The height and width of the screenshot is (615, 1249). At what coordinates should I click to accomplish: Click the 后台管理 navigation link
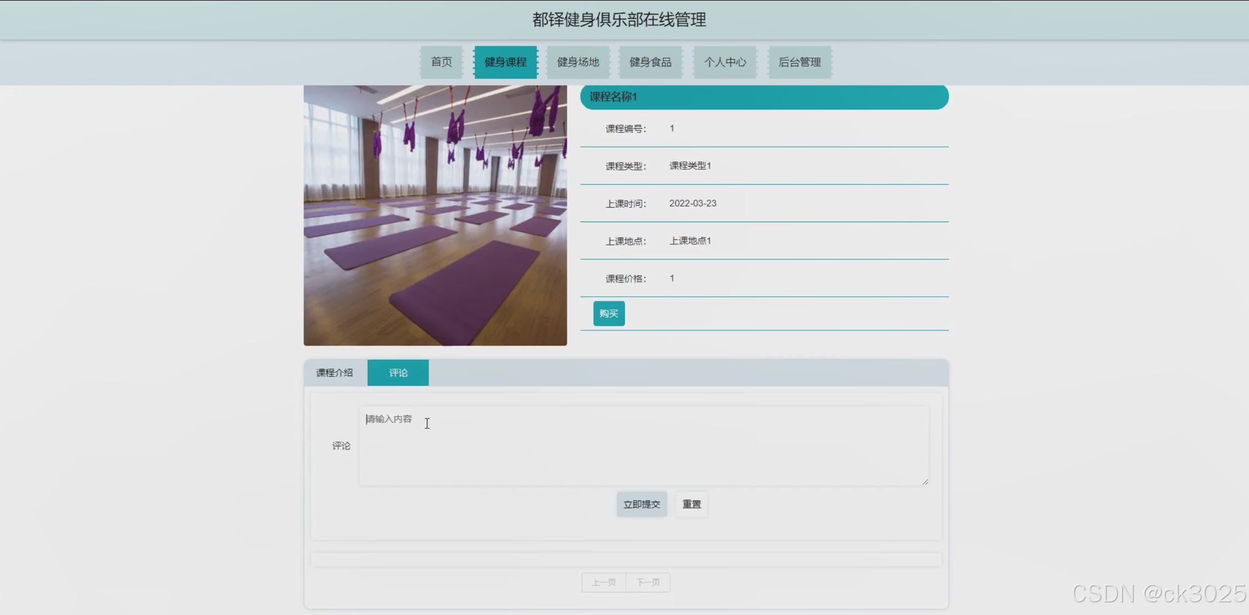[799, 62]
